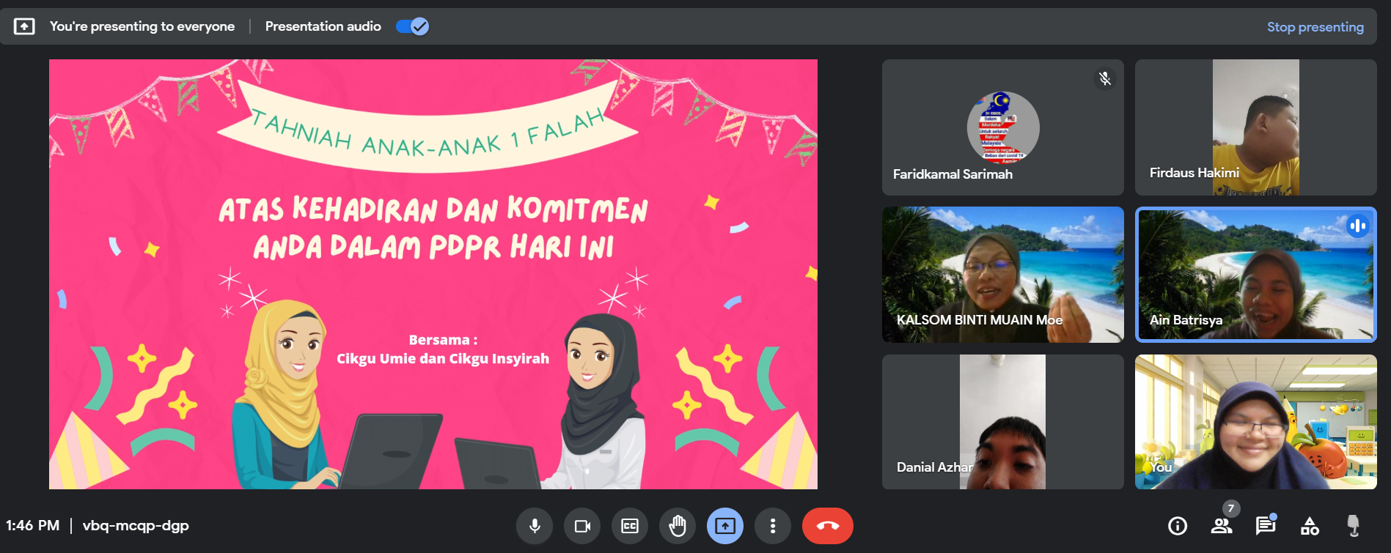
Task: Click the 1:46 PM time text
Action: pos(32,525)
